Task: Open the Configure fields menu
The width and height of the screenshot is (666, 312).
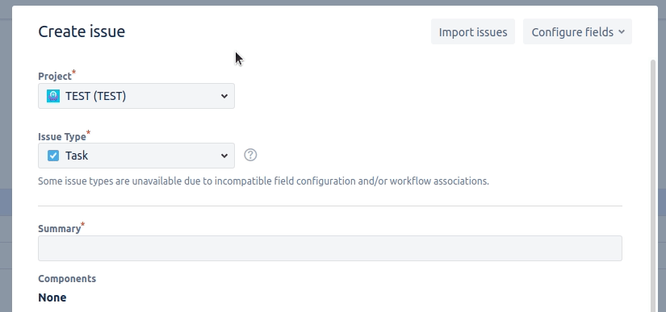Action: pos(577,31)
